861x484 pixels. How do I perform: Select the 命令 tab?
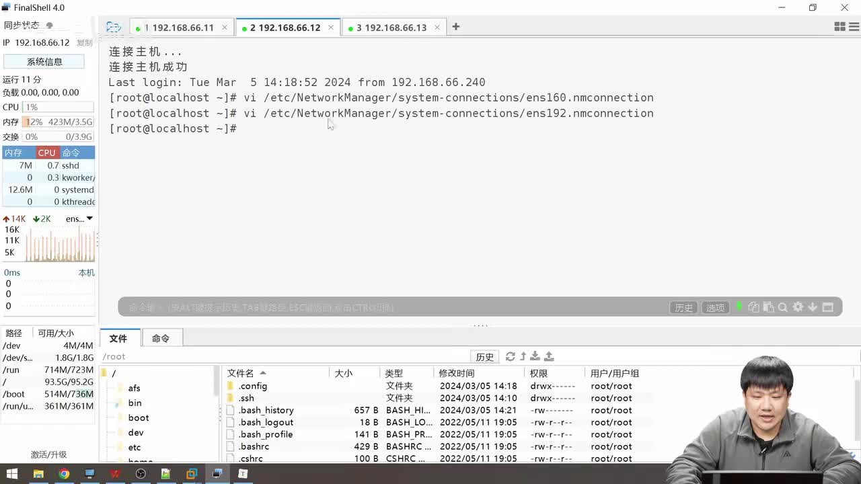161,338
